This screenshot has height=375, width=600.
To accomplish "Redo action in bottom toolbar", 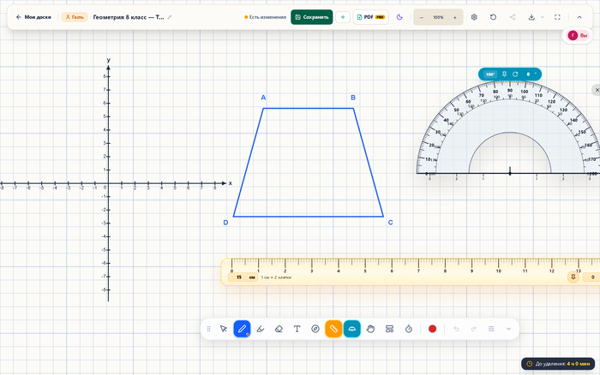I will tap(474, 329).
